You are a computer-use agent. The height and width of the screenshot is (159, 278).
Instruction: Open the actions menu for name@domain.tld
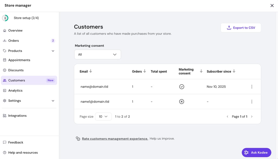pyautogui.click(x=252, y=87)
